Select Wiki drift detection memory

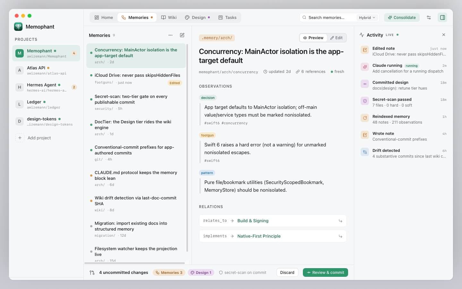click(x=136, y=204)
